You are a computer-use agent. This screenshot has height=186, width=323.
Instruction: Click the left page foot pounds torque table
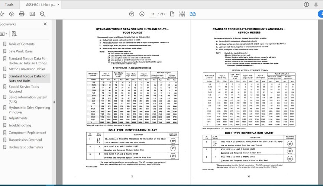click(132, 97)
